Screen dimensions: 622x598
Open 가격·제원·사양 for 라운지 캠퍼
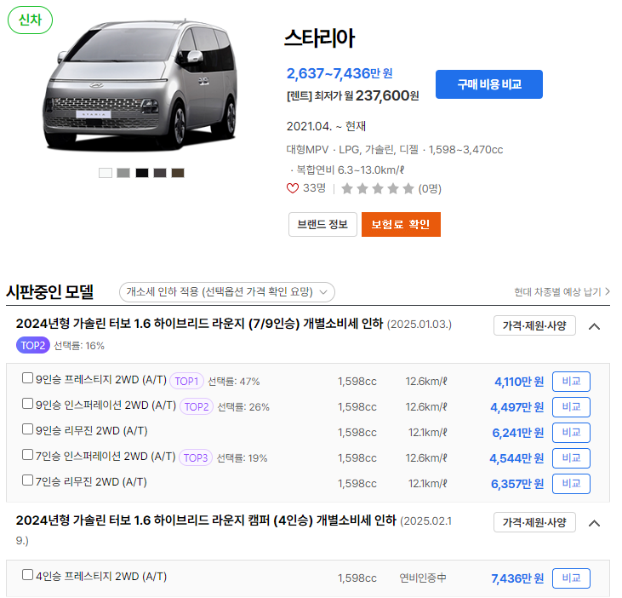click(x=534, y=522)
